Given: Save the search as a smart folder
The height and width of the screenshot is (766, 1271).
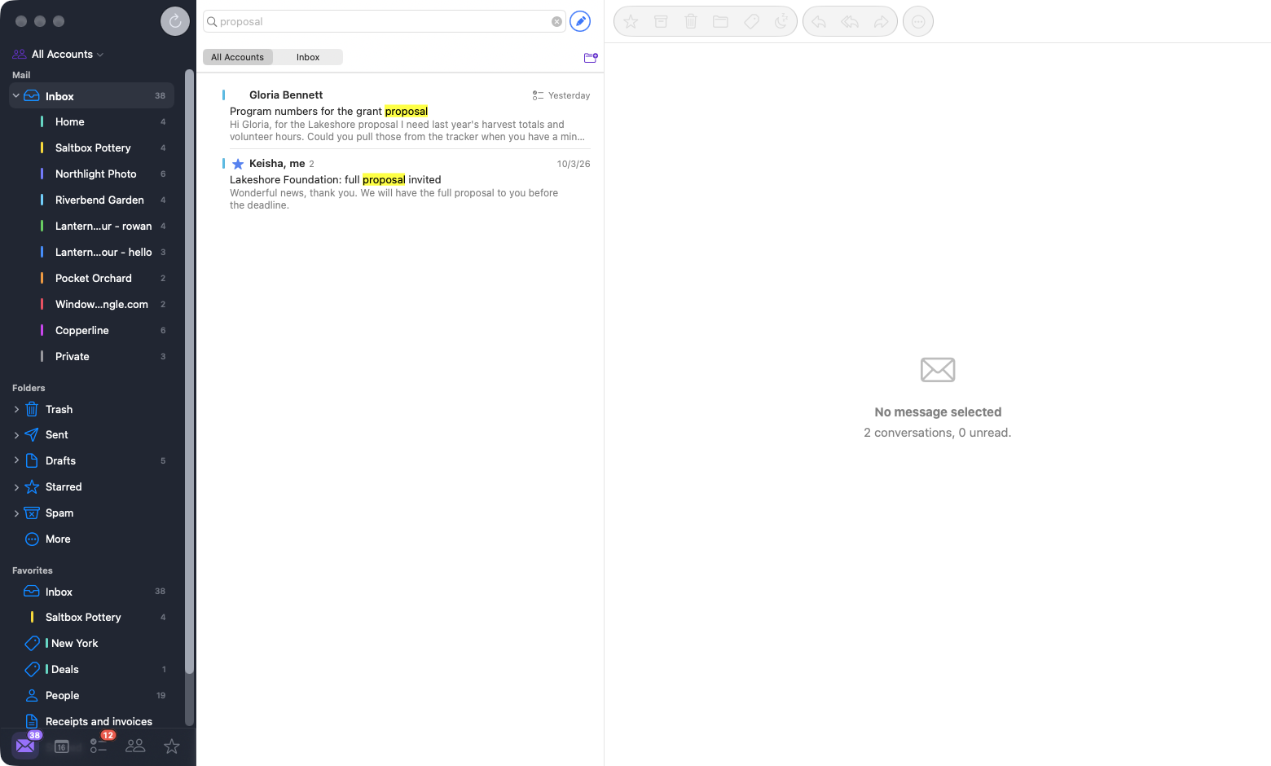Looking at the screenshot, I should click(591, 57).
